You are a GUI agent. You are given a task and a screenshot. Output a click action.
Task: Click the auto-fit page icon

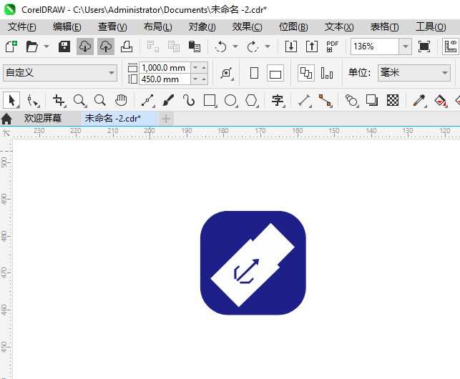click(x=227, y=73)
